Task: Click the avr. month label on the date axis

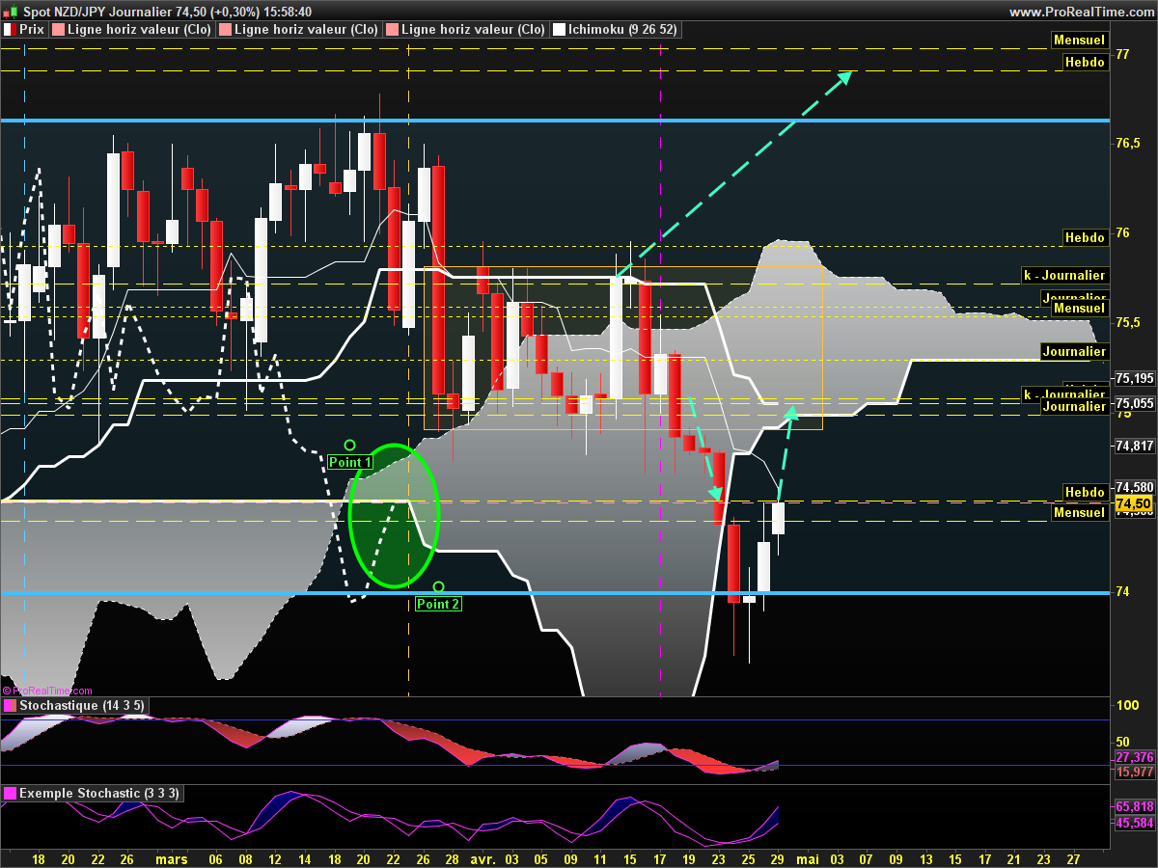Action: 482,857
